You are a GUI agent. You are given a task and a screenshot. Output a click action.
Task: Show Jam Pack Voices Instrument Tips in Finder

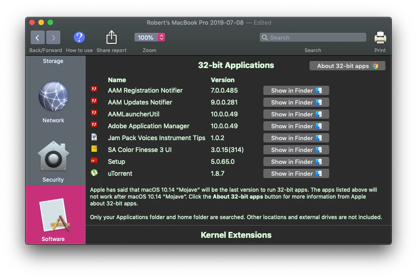(296, 138)
